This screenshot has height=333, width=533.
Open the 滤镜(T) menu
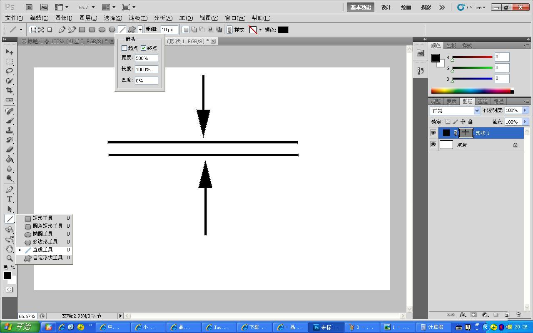coord(138,18)
